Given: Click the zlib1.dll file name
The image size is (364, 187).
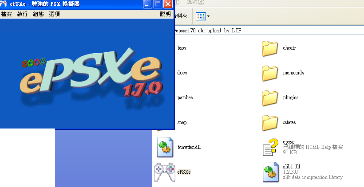Looking at the screenshot, I should 292,167.
